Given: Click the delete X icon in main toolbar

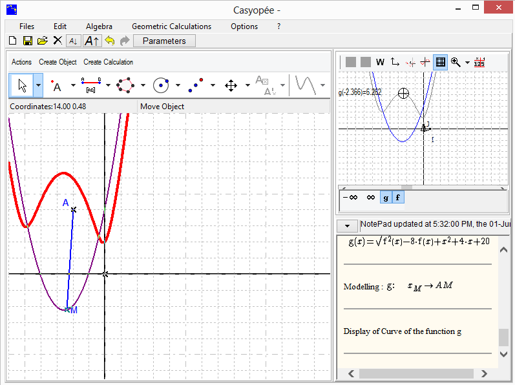Looking at the screenshot, I should (x=58, y=40).
